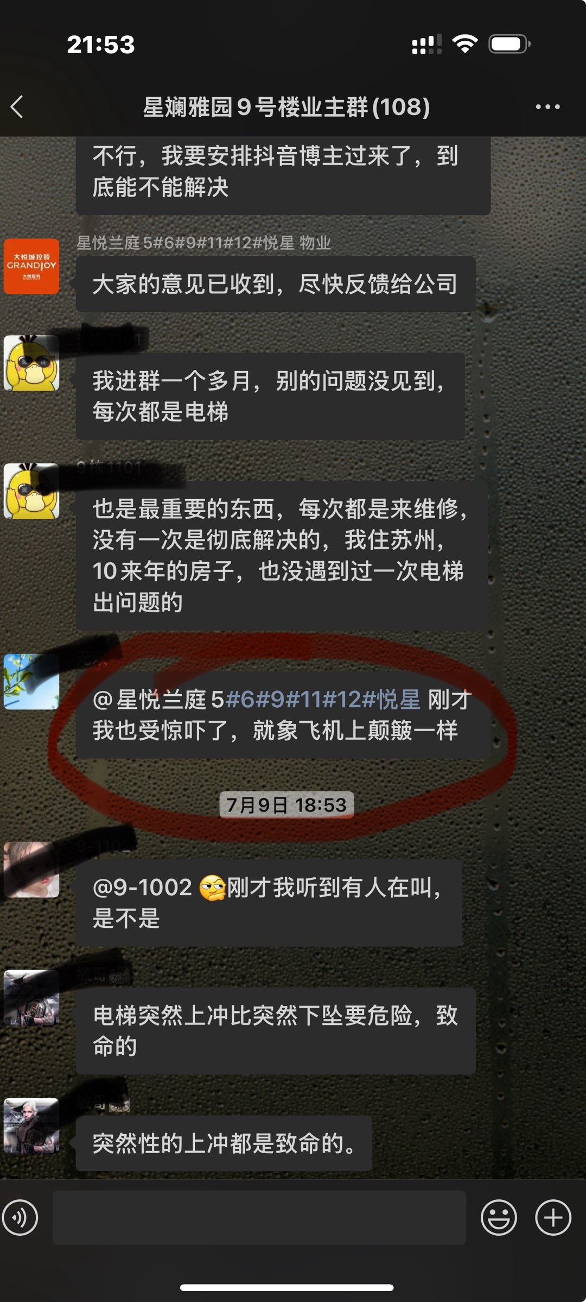Tap the back arrow in the chat header
586x1302 pixels.
tap(17, 107)
